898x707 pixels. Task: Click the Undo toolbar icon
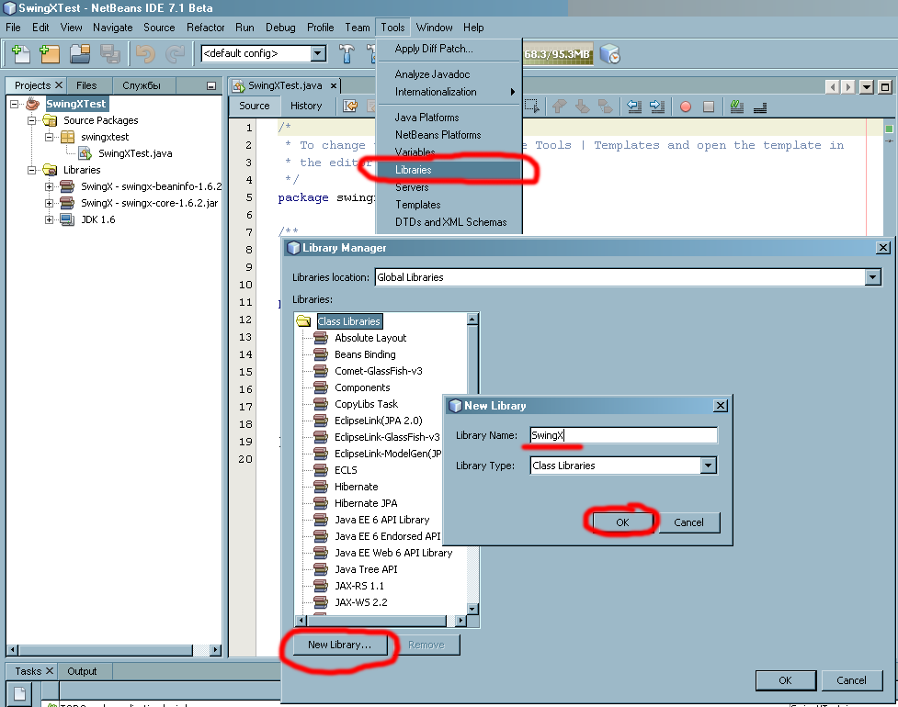(146, 54)
